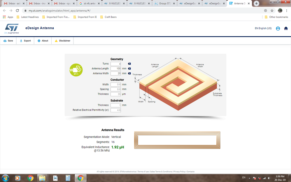Go to home via house icon
The width and height of the screenshot is (291, 182).
(x=286, y=28)
